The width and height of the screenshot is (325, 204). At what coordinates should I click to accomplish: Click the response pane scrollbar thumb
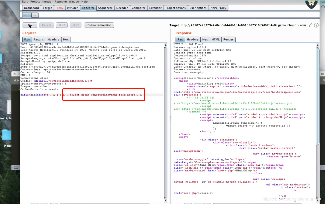[x=318, y=96]
